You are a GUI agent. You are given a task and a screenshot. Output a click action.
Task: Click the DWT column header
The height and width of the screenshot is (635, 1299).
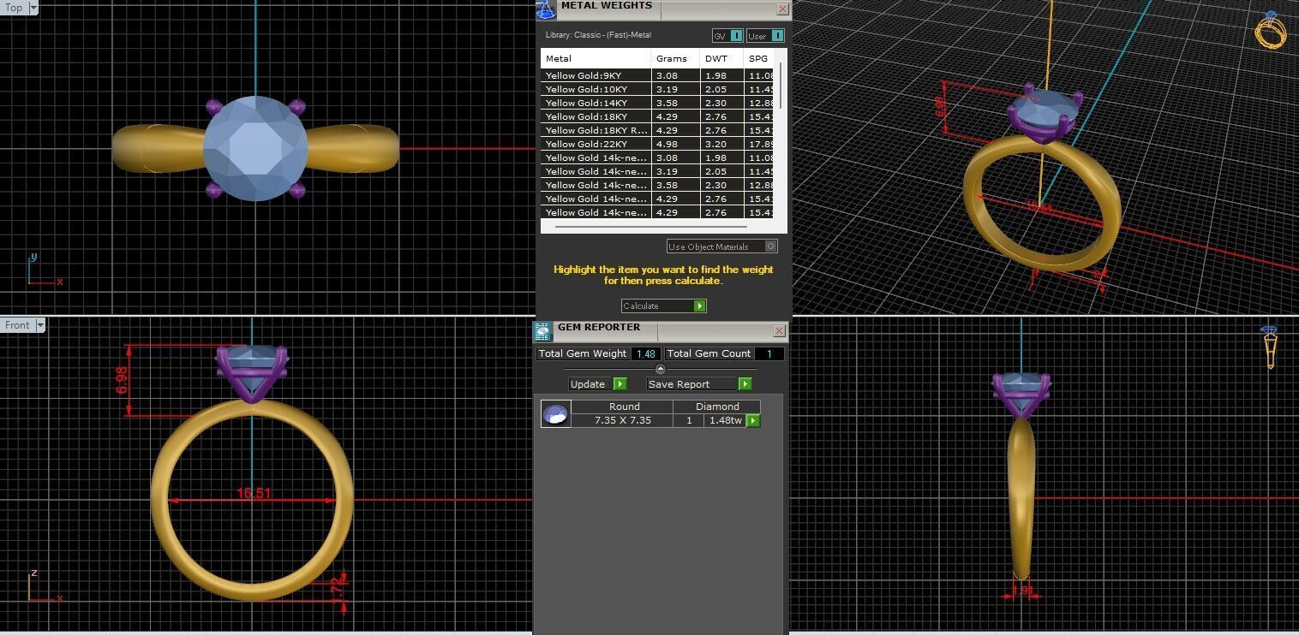[x=721, y=58]
